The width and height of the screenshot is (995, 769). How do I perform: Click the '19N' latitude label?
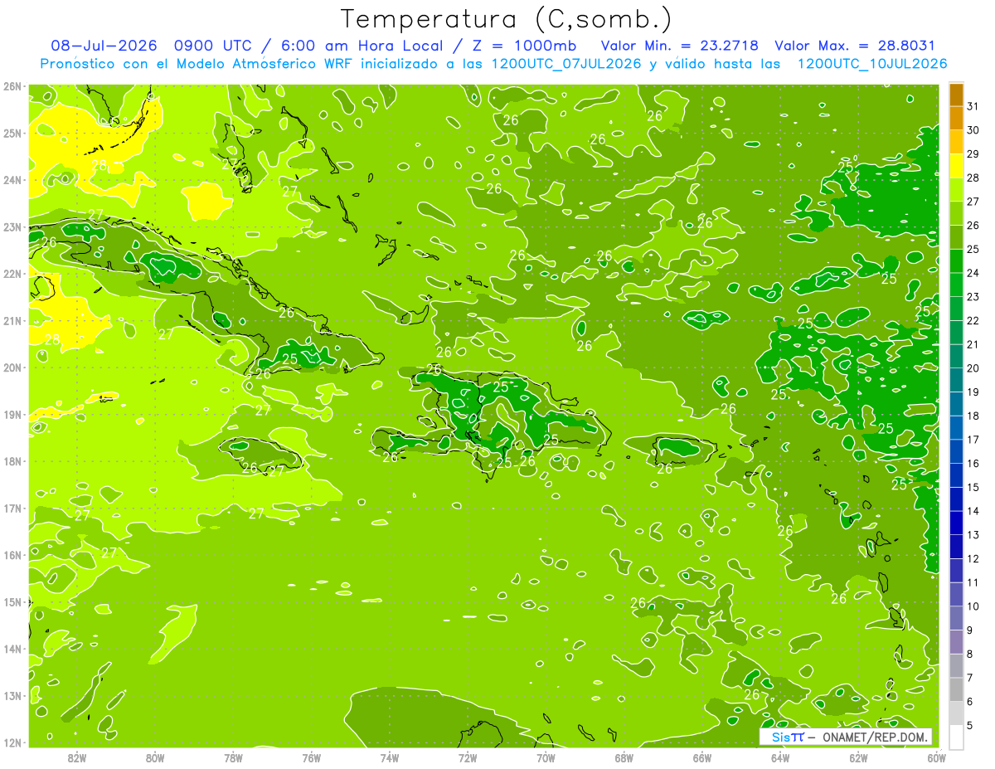[x=12, y=414]
